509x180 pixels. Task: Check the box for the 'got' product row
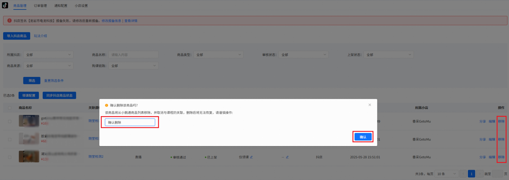point(10,121)
